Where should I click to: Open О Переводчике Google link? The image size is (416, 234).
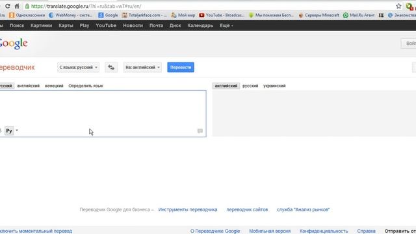click(215, 231)
